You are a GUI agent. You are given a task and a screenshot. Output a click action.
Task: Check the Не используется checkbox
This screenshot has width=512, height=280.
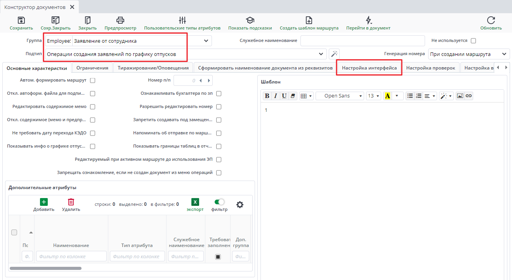(473, 41)
